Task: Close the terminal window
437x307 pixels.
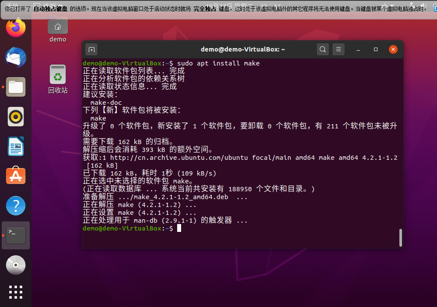Action: (393, 49)
